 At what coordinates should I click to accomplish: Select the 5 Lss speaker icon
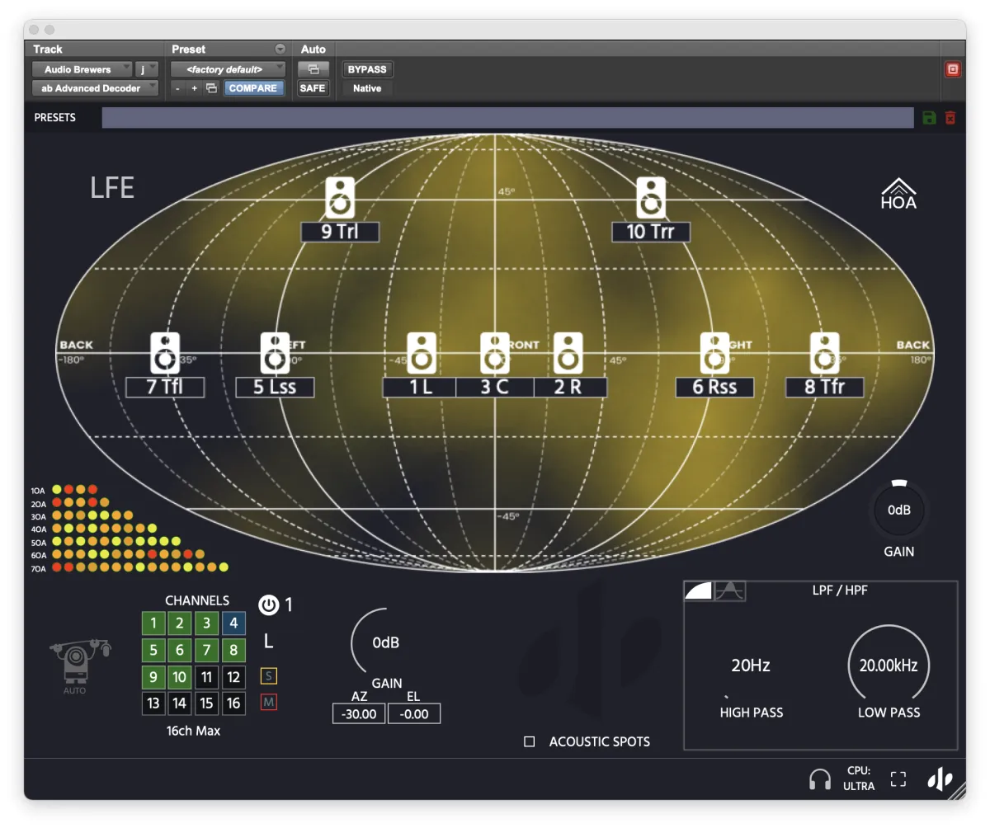pyautogui.click(x=275, y=353)
